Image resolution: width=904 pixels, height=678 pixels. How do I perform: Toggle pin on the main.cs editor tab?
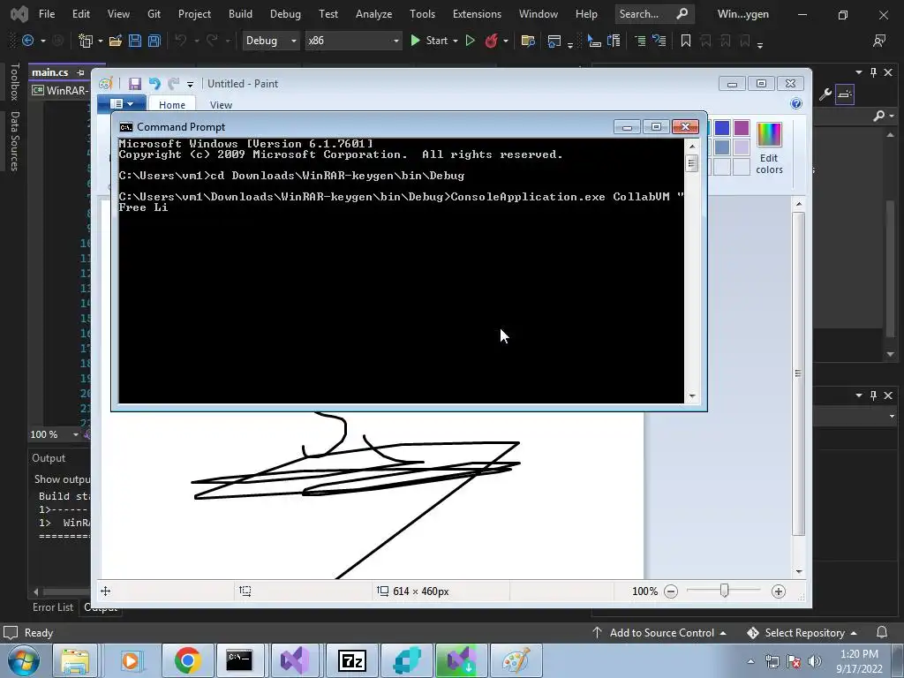point(80,72)
